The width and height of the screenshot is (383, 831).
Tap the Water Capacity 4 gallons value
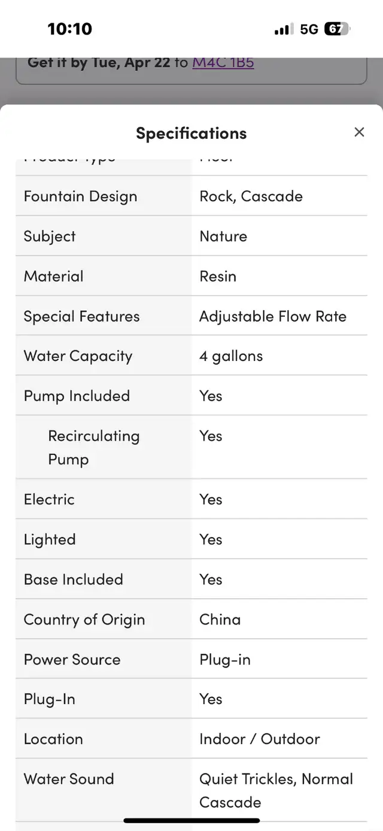tap(231, 356)
